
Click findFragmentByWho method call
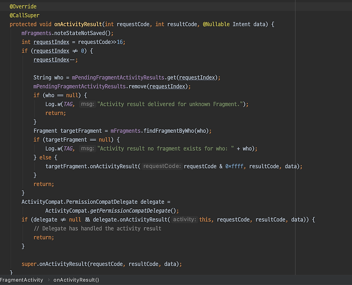click(168, 131)
